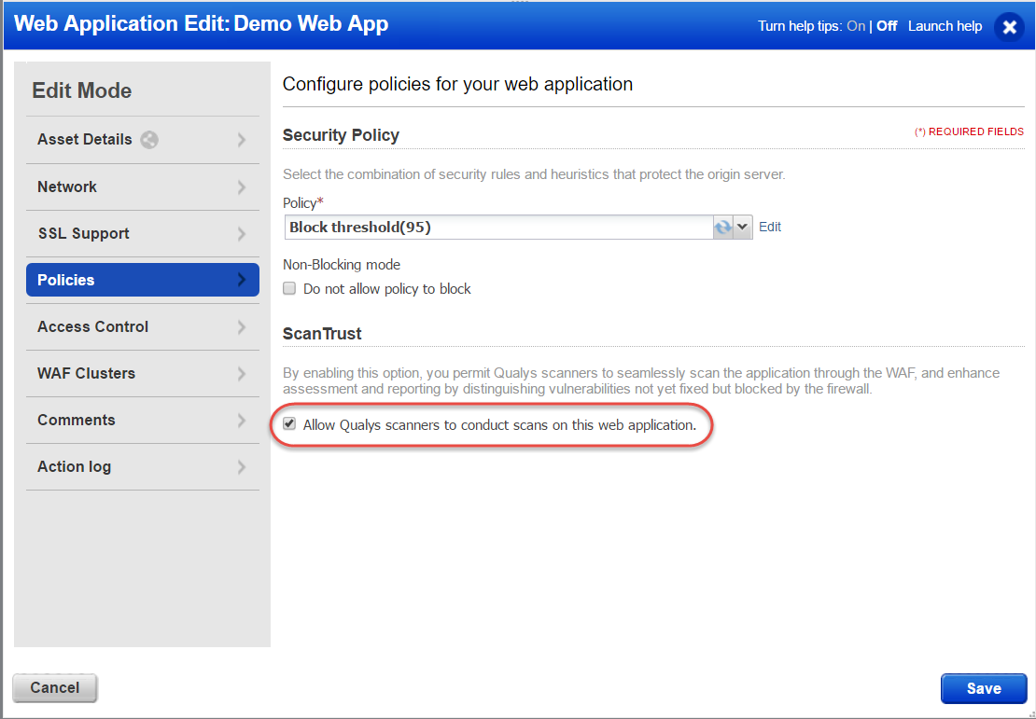Close the Web Application Edit dialog

pyautogui.click(x=1009, y=26)
